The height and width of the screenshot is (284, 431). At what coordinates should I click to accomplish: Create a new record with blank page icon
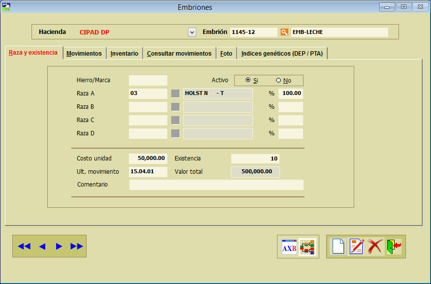[x=338, y=246]
